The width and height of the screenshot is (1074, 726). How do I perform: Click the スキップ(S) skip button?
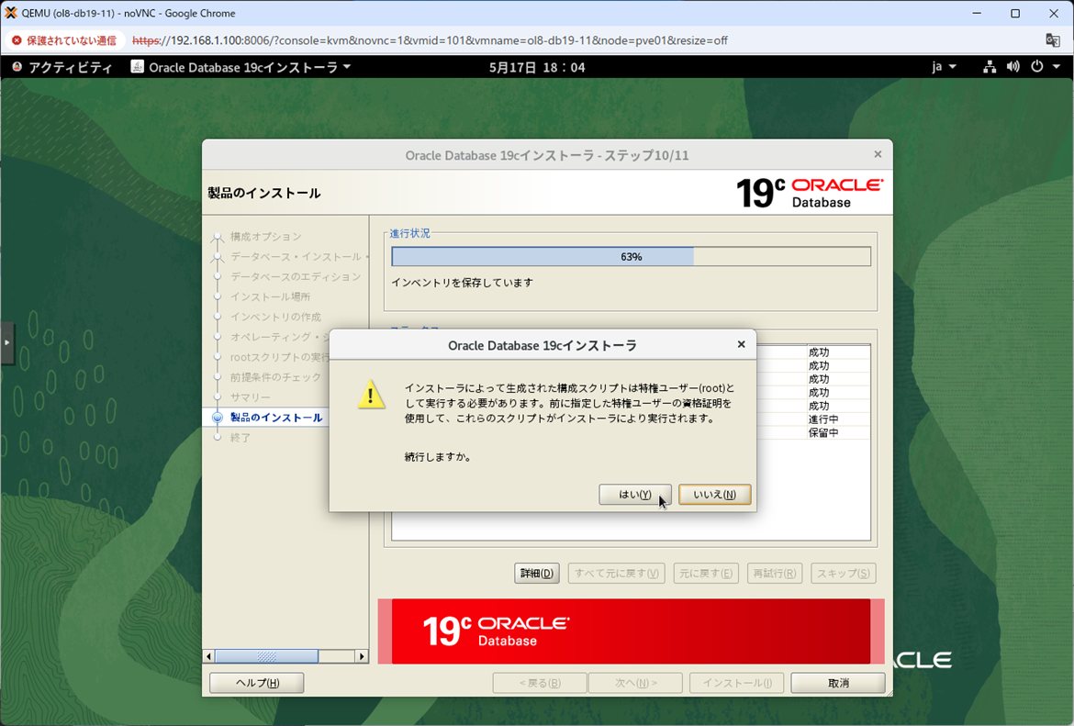[844, 574]
